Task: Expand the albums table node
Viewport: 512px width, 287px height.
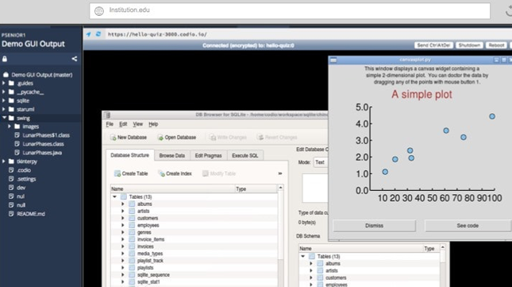Action: [x=123, y=204]
